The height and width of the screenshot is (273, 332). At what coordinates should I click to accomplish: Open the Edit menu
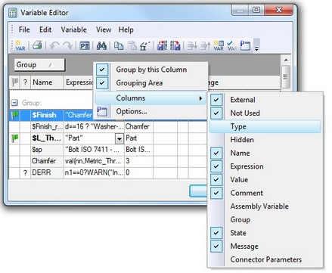point(45,29)
